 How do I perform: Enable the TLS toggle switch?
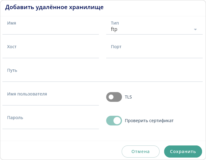tap(114, 97)
